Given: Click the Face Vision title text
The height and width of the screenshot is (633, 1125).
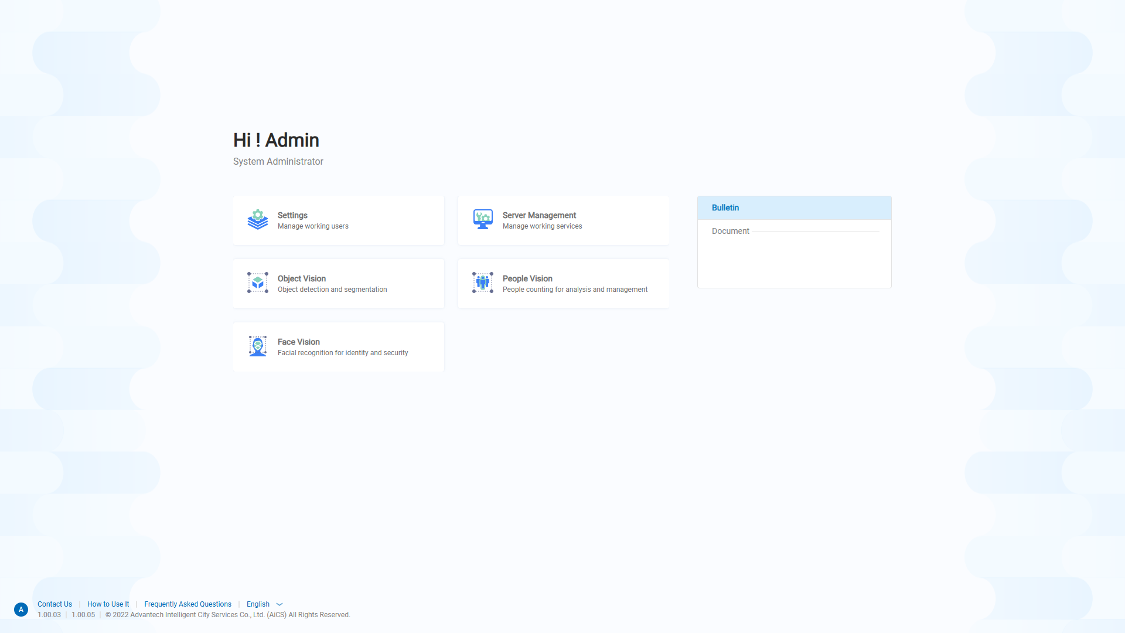Looking at the screenshot, I should (x=298, y=342).
